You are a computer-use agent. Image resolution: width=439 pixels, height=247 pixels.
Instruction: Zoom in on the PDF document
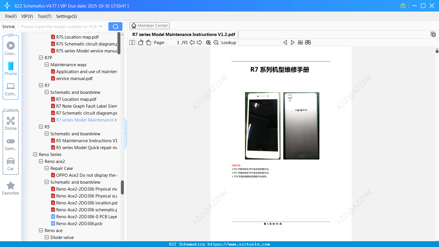[208, 43]
